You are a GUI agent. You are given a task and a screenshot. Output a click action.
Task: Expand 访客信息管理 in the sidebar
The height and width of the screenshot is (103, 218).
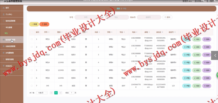[12, 46]
